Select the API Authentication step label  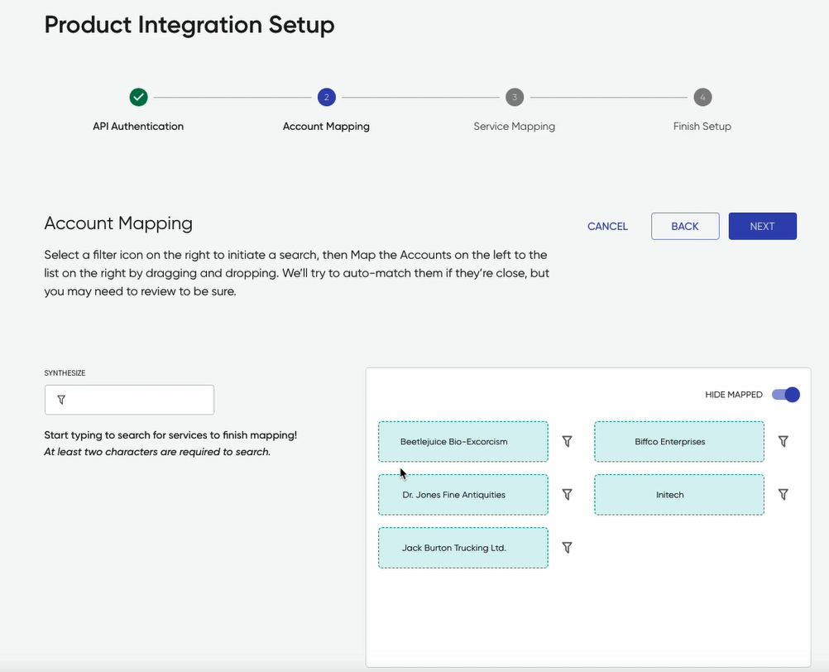coord(138,126)
